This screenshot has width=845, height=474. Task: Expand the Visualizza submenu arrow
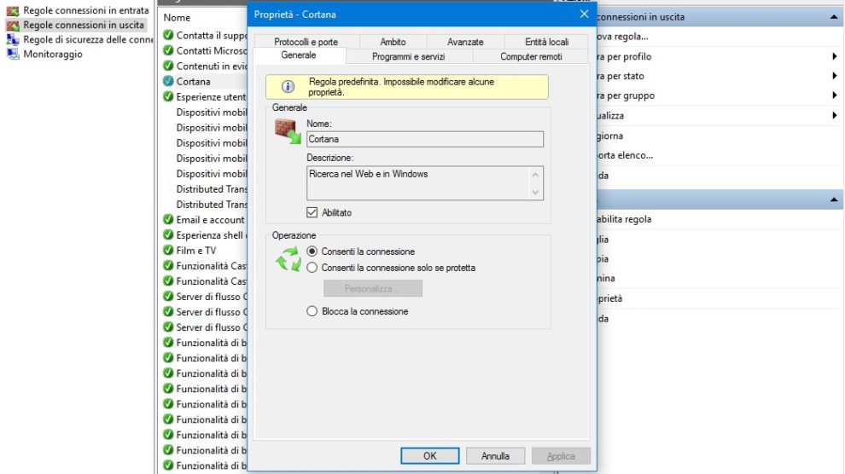(x=834, y=115)
